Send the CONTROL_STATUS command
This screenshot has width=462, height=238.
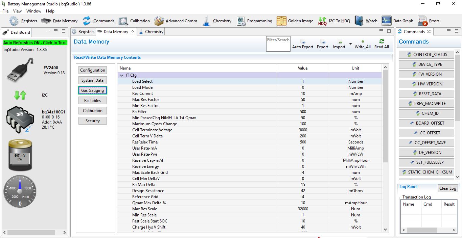pyautogui.click(x=426, y=54)
